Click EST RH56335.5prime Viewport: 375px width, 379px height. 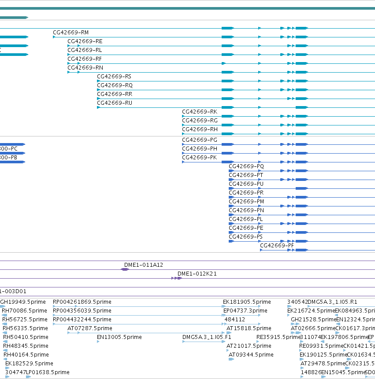point(25,328)
